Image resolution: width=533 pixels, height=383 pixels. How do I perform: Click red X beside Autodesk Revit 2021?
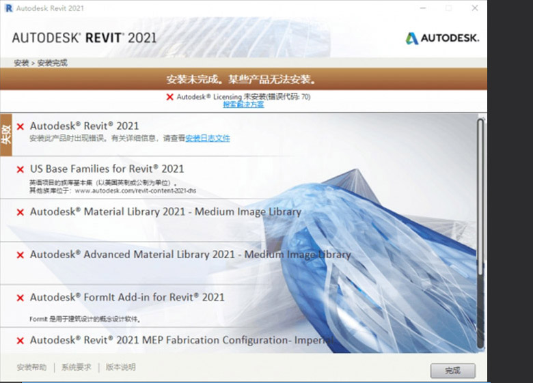click(20, 127)
